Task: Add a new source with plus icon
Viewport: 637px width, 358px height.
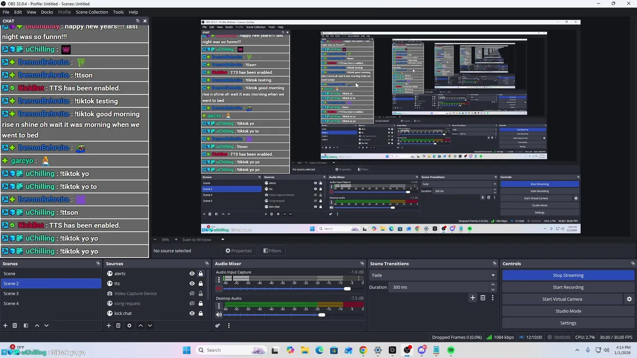Action: [x=108, y=326]
